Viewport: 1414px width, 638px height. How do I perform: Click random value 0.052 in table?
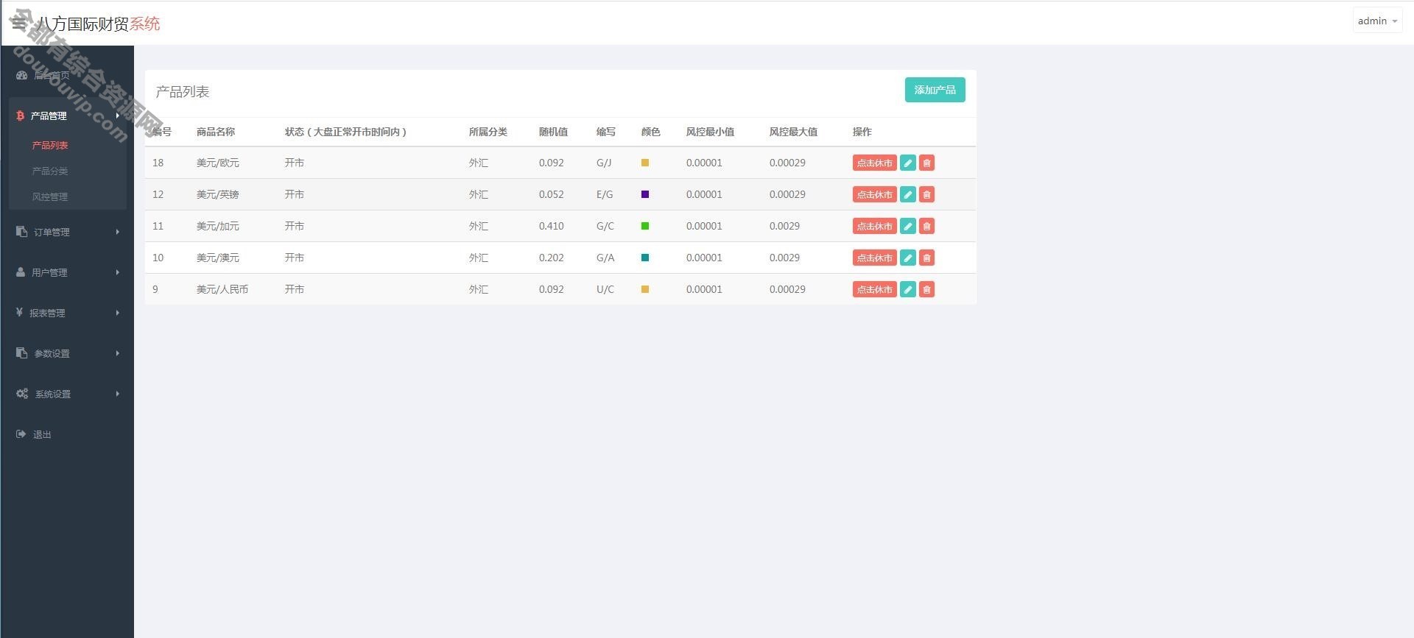[552, 194]
